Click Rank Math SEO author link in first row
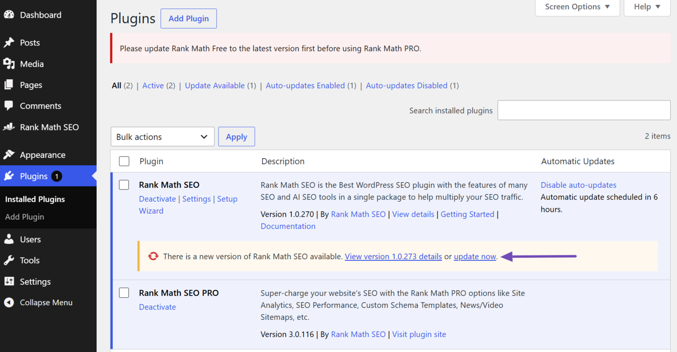The width and height of the screenshot is (677, 352). pyautogui.click(x=358, y=214)
